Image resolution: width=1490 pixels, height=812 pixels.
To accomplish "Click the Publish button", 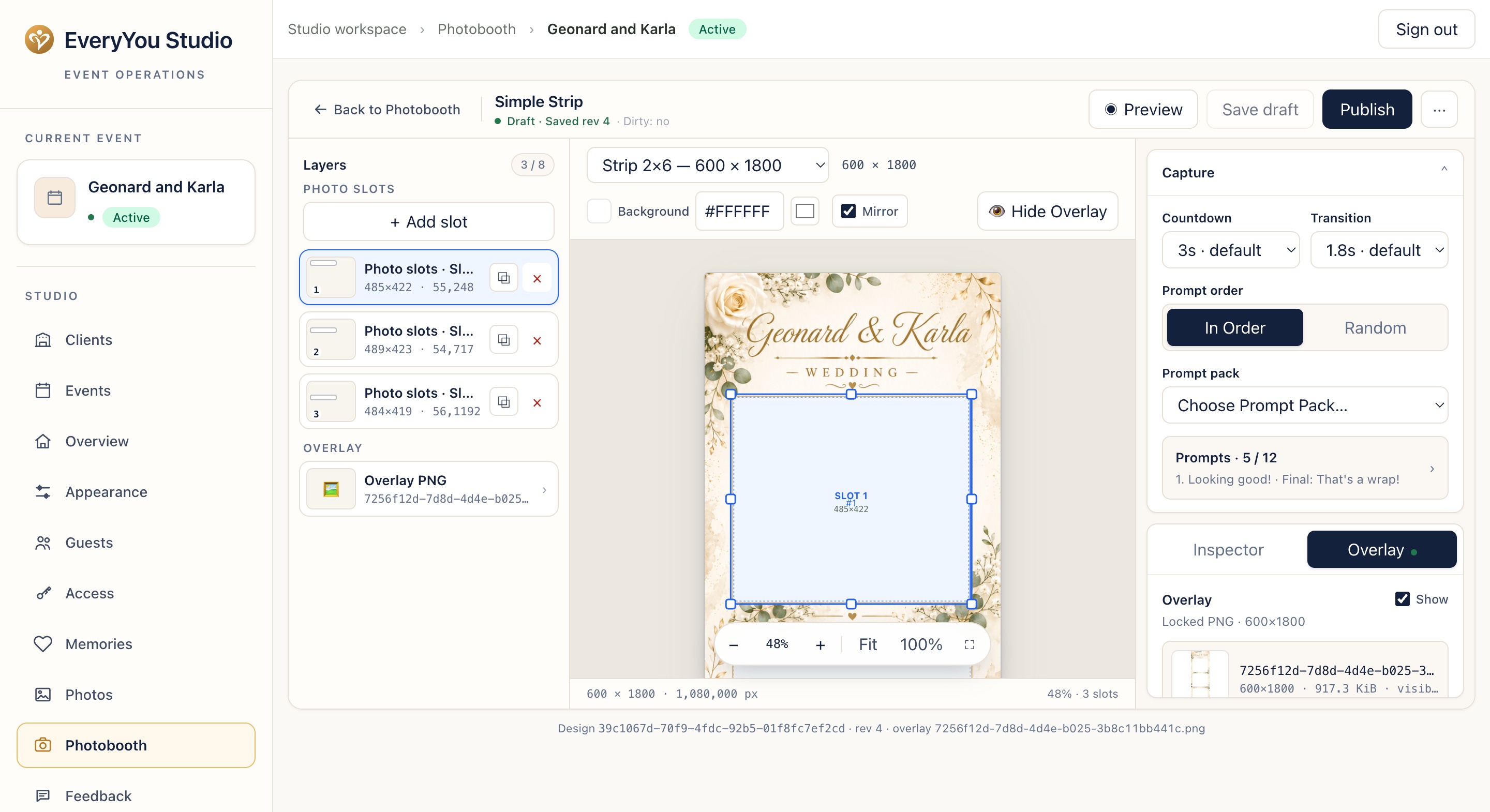I will coord(1367,109).
